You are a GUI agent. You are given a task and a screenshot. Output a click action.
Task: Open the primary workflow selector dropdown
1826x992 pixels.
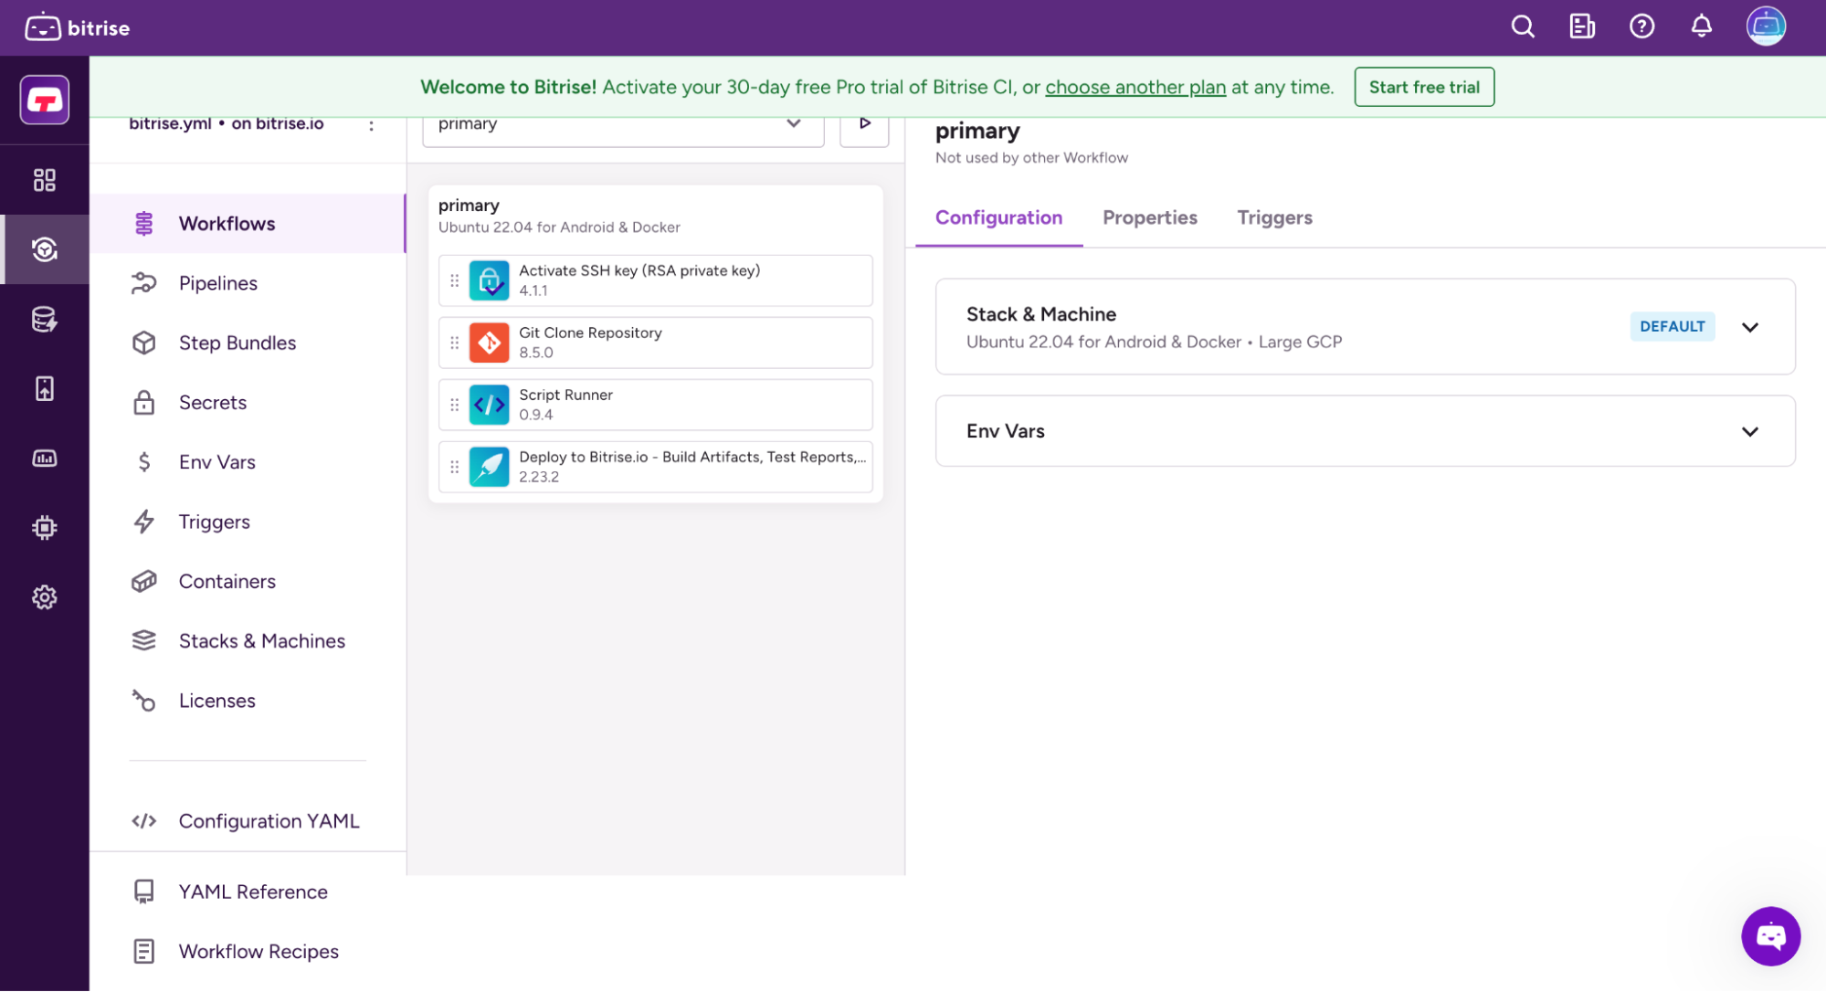pyautogui.click(x=623, y=124)
